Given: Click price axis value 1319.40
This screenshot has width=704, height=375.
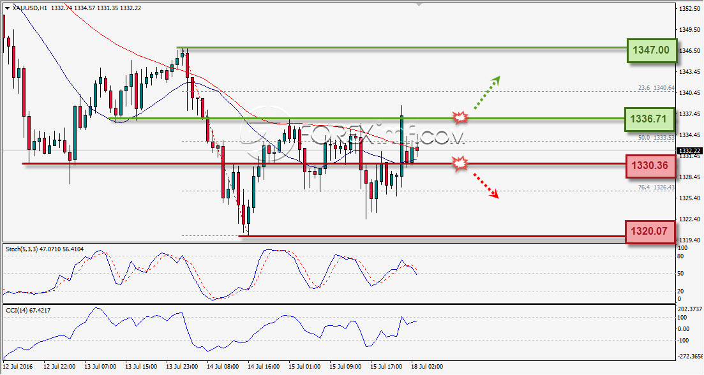Looking at the screenshot, I should click(689, 240).
